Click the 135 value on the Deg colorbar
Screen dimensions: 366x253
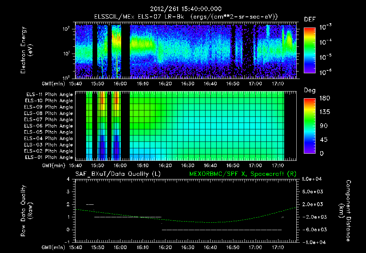point(325,112)
